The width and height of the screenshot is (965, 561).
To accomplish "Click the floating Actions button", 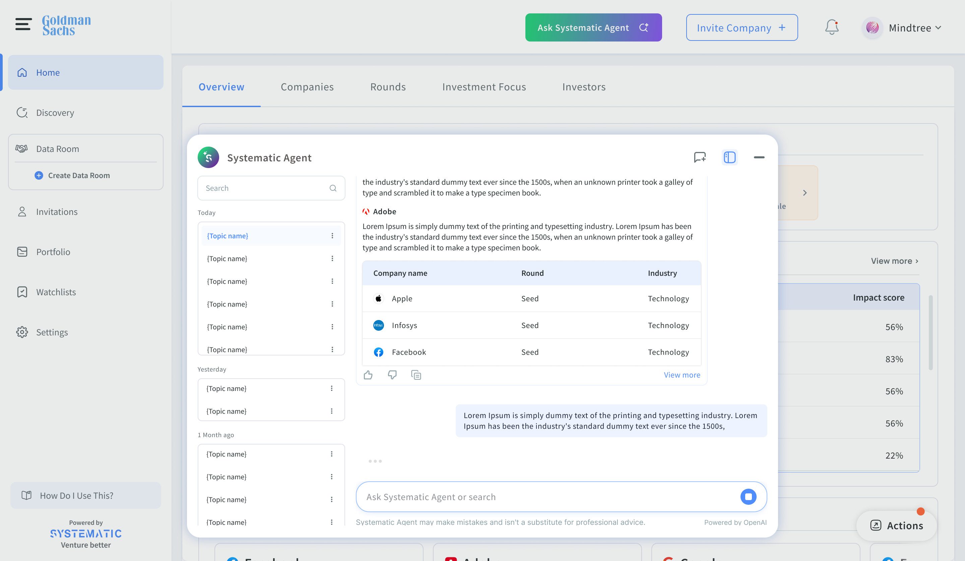I will [896, 526].
